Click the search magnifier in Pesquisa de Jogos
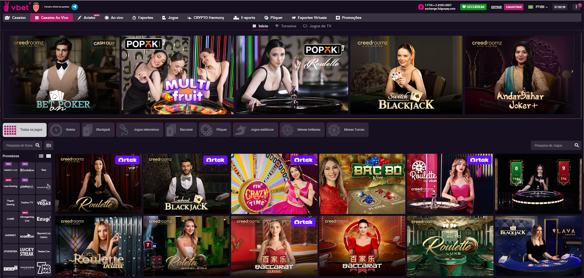The height and width of the screenshot is (278, 584). (x=577, y=145)
